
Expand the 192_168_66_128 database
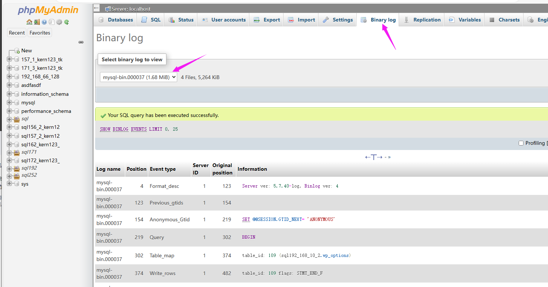(9, 76)
